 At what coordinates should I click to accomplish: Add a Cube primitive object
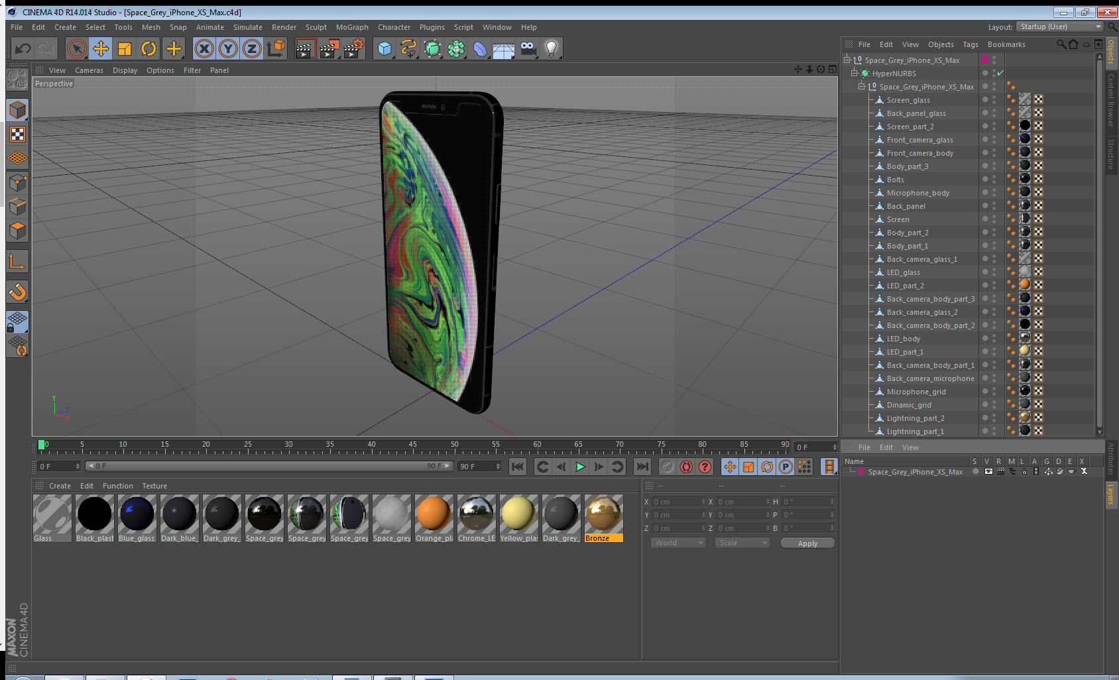384,48
